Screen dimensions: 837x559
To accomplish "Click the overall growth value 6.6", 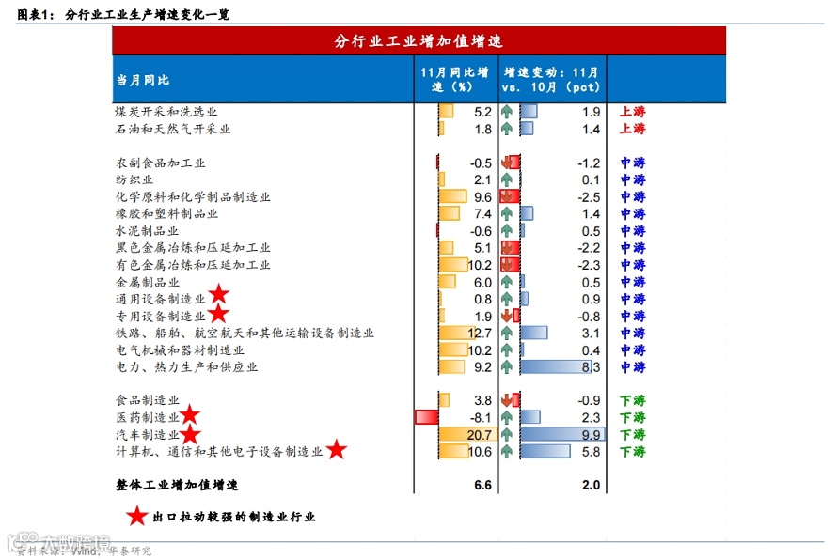I will pyautogui.click(x=482, y=485).
